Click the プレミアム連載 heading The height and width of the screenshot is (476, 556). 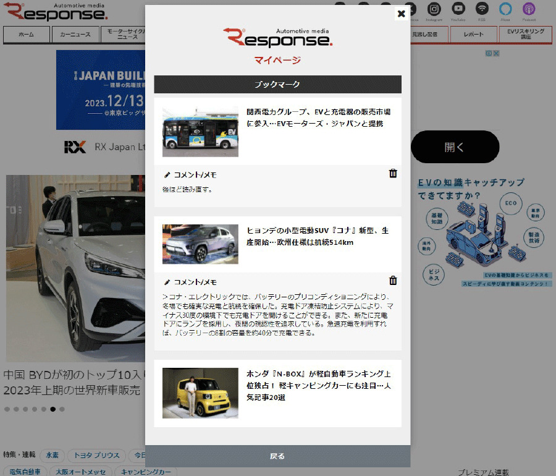pyautogui.click(x=483, y=472)
